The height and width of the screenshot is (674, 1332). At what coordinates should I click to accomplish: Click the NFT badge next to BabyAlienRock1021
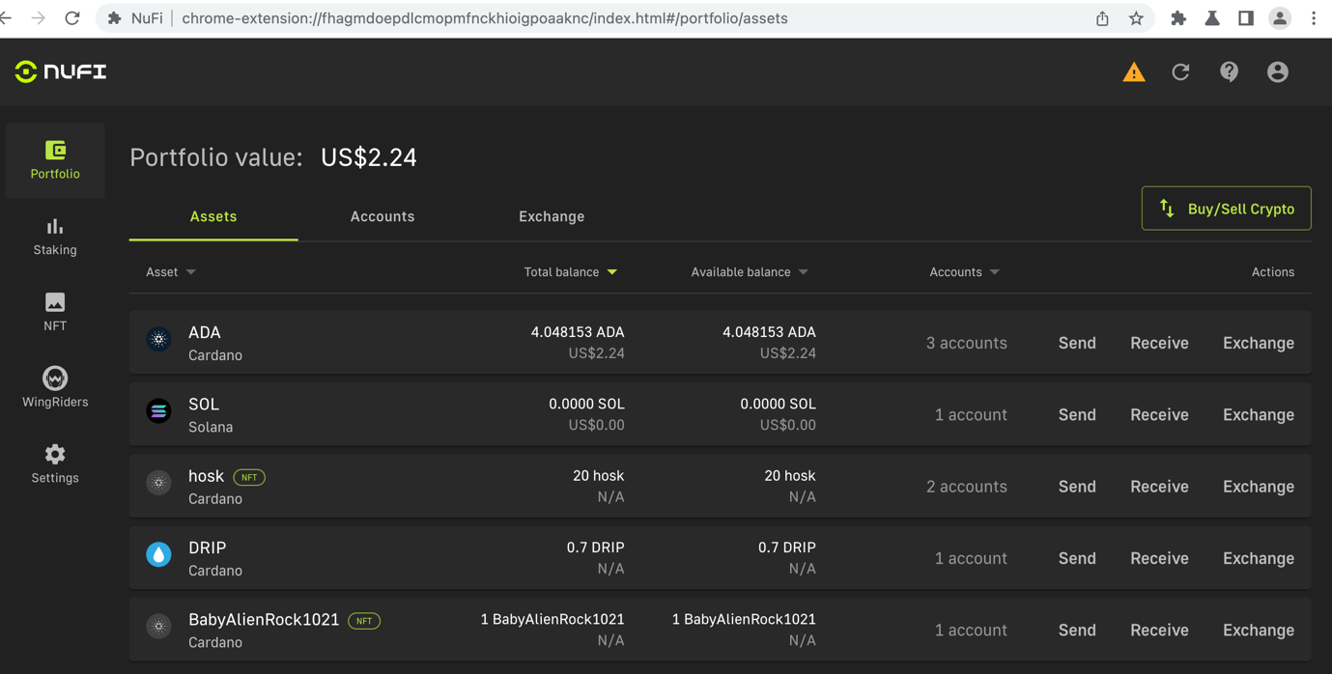pos(364,621)
